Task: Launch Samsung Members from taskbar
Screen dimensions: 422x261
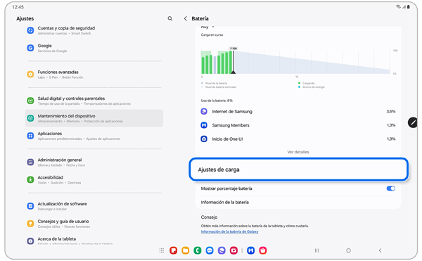Action: click(x=251, y=250)
